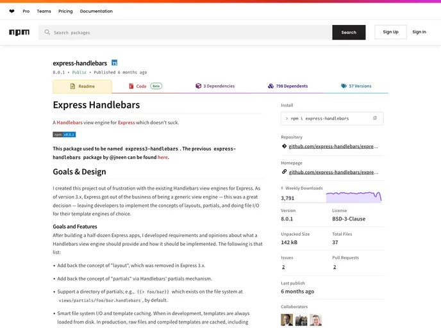Click the version value 8.0.1 in sidebar
The width and height of the screenshot is (441, 328).
pyautogui.click(x=287, y=218)
